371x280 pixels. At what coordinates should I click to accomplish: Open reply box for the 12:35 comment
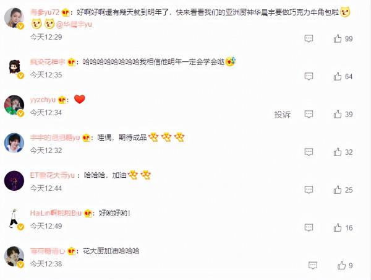point(309,76)
